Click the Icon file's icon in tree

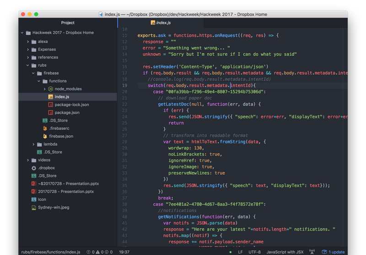click(x=34, y=200)
